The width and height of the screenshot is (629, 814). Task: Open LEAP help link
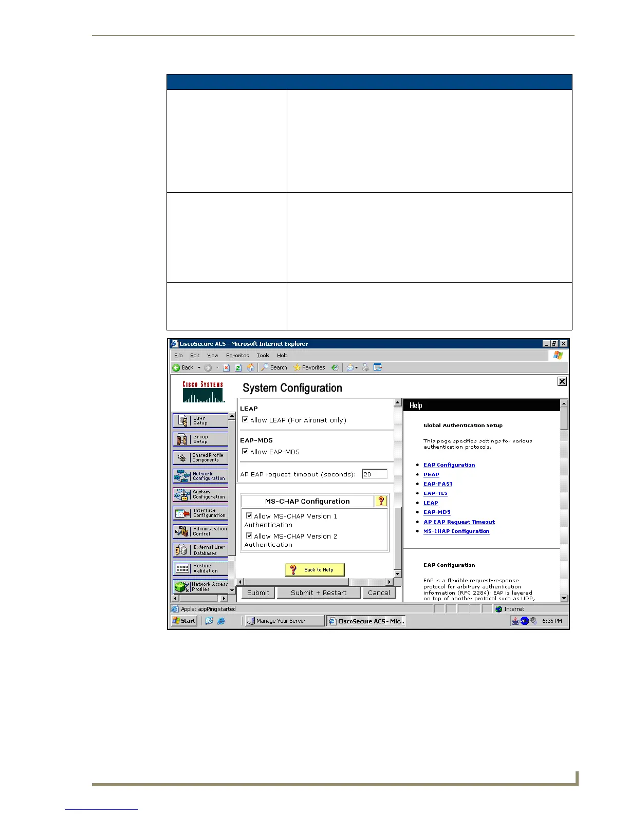pyautogui.click(x=431, y=503)
